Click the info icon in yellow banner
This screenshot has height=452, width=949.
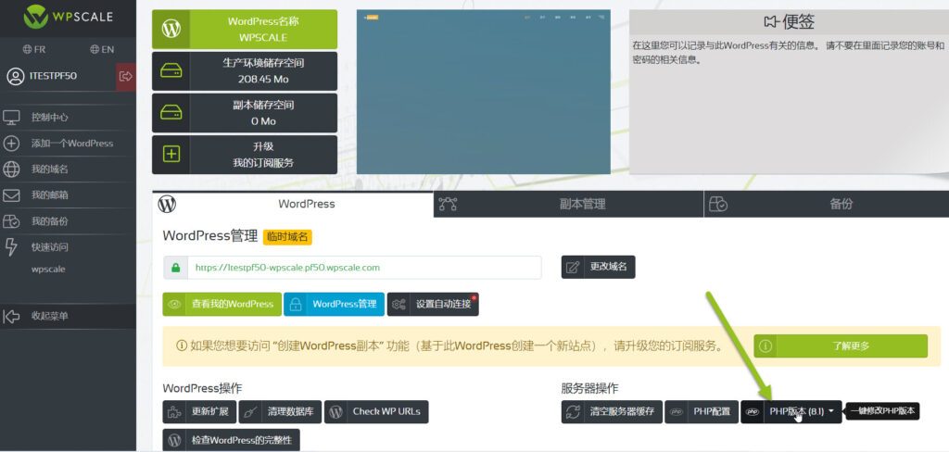coord(181,346)
